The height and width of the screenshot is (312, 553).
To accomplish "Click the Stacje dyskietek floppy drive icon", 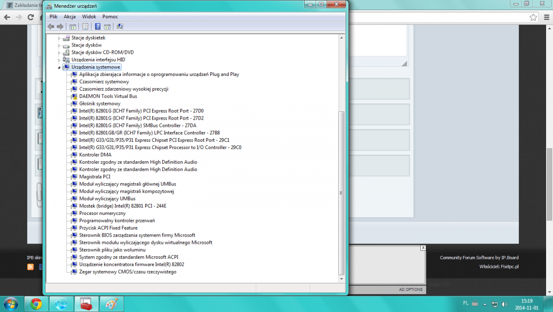I will [66, 38].
